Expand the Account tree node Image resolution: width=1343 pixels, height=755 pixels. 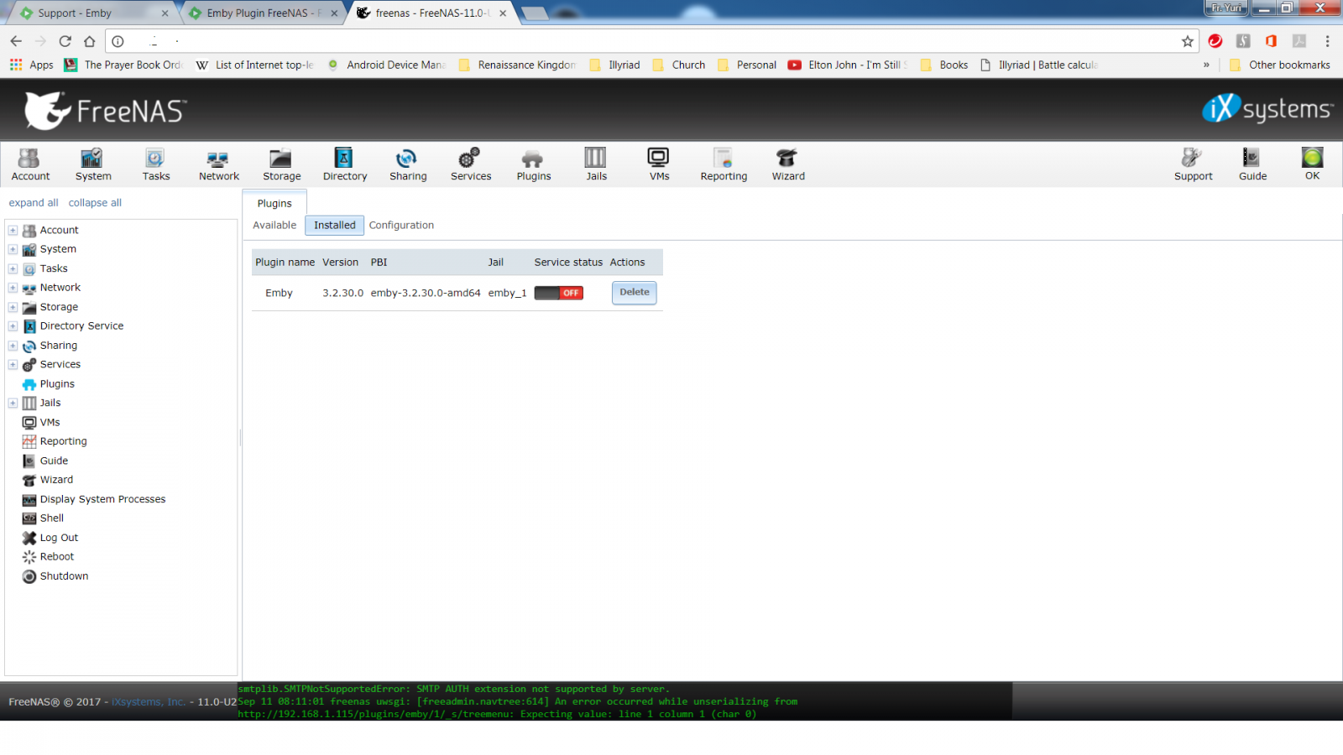(13, 230)
